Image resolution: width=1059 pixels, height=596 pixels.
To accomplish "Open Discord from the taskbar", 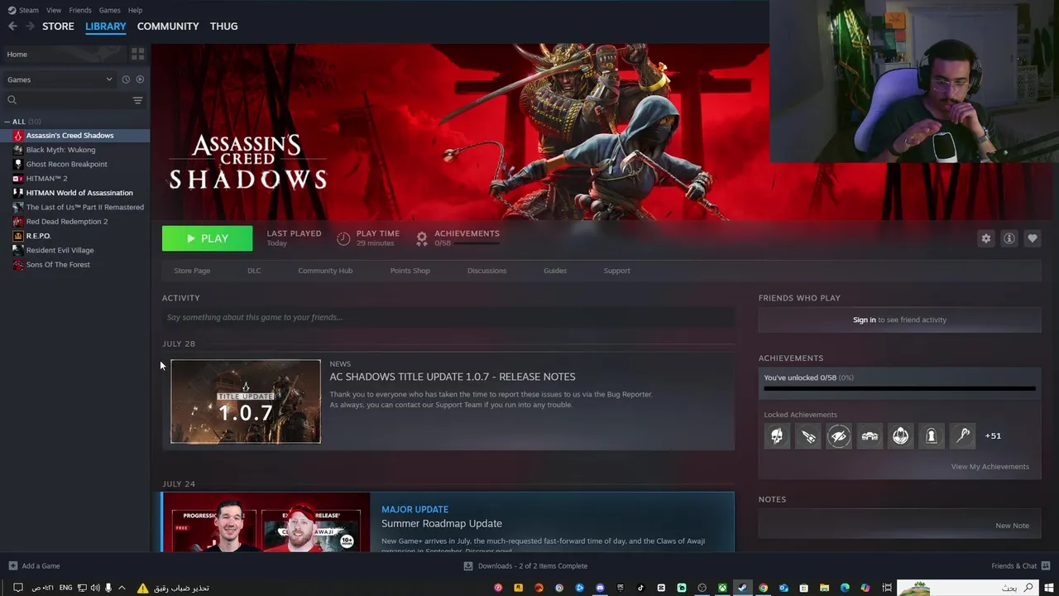I will 600,588.
